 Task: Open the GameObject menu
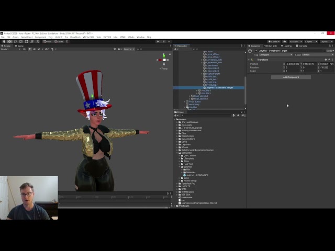pos(27,37)
